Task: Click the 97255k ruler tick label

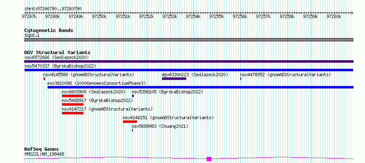Action: point(217,16)
